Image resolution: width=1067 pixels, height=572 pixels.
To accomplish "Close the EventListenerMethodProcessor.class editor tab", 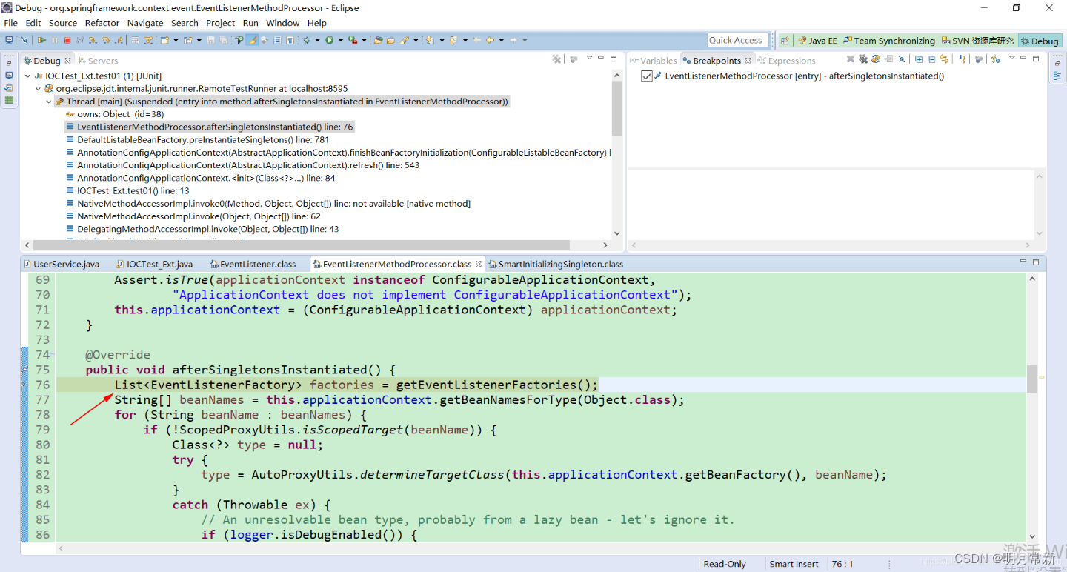I will [x=479, y=264].
